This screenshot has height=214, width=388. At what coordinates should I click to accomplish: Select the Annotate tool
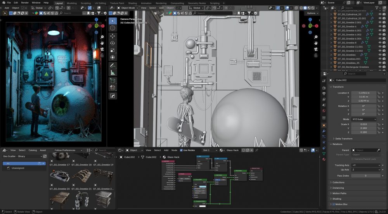pyautogui.click(x=113, y=66)
